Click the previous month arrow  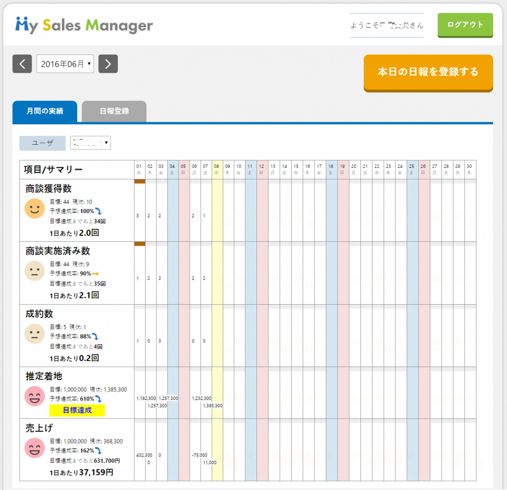[22, 63]
